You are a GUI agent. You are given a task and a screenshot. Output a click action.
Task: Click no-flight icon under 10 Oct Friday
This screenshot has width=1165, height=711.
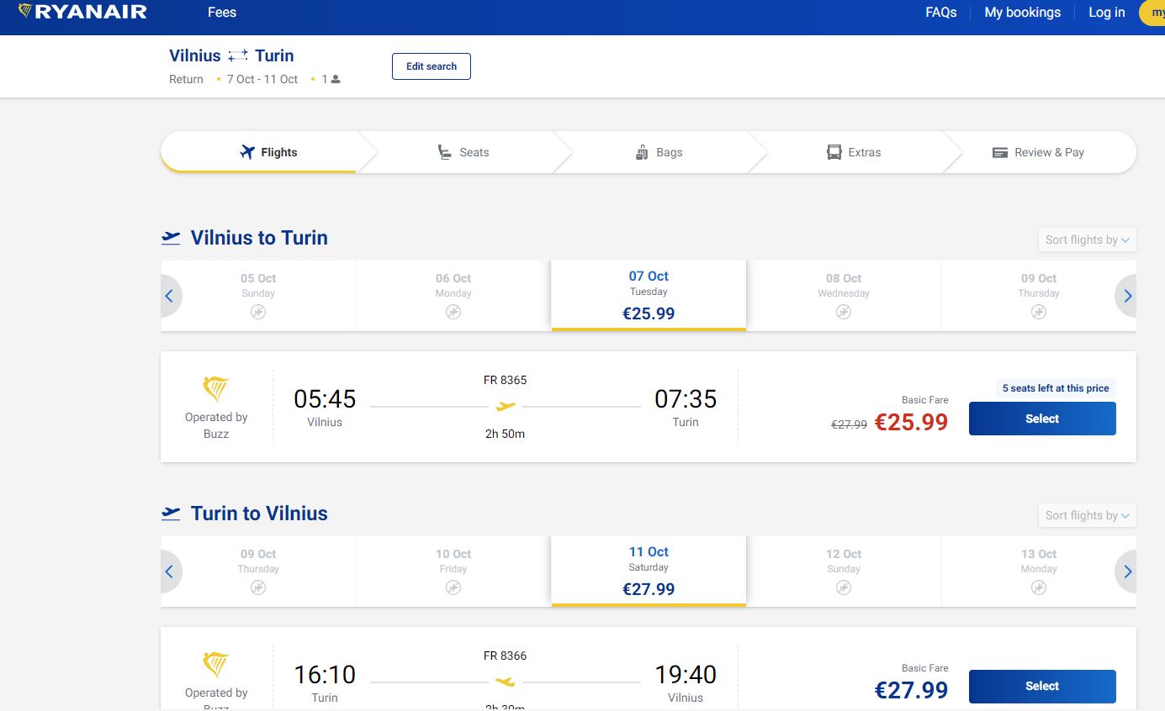click(x=453, y=587)
